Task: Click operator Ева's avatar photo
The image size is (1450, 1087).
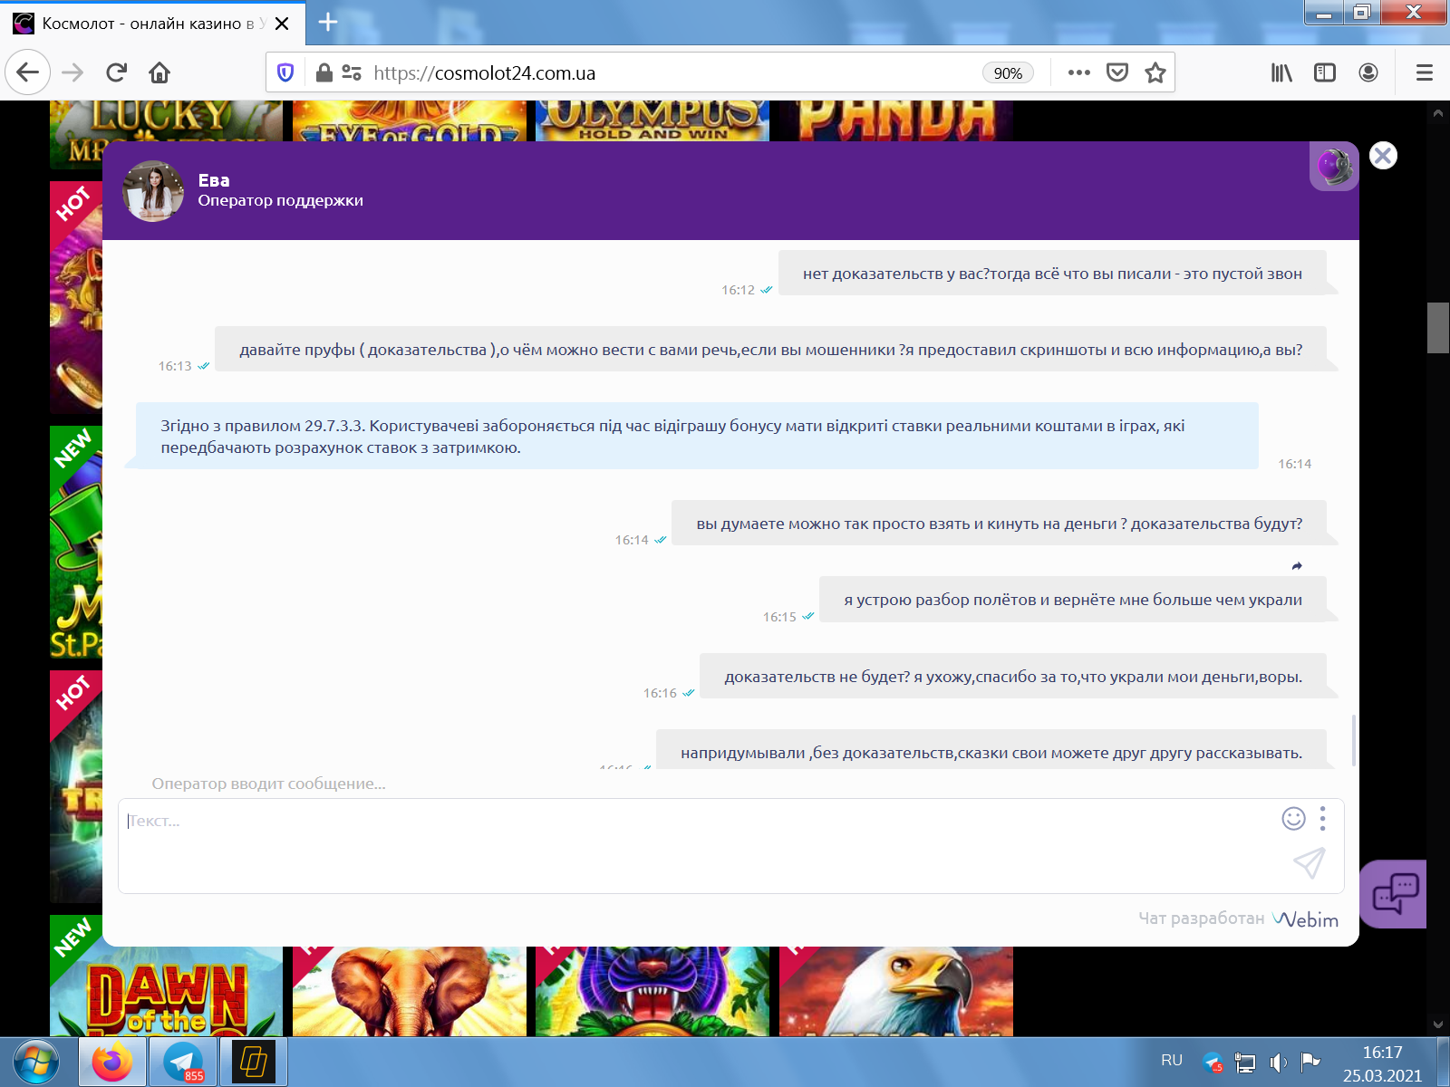Action: [153, 191]
